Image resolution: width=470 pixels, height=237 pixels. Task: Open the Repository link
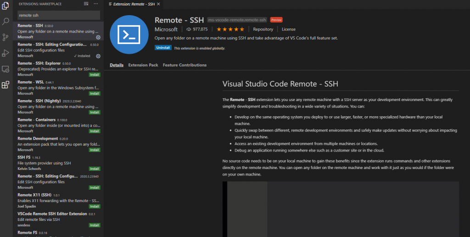(263, 29)
